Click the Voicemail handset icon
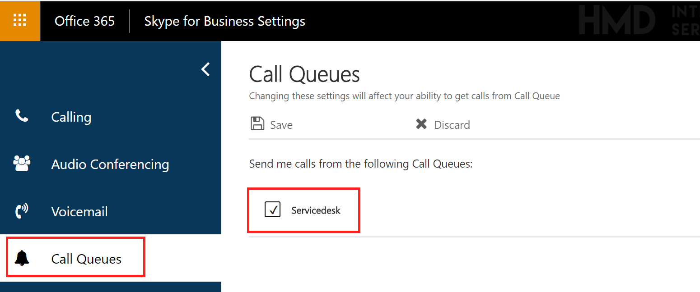Viewport: 700px width, 292px height. (x=22, y=211)
